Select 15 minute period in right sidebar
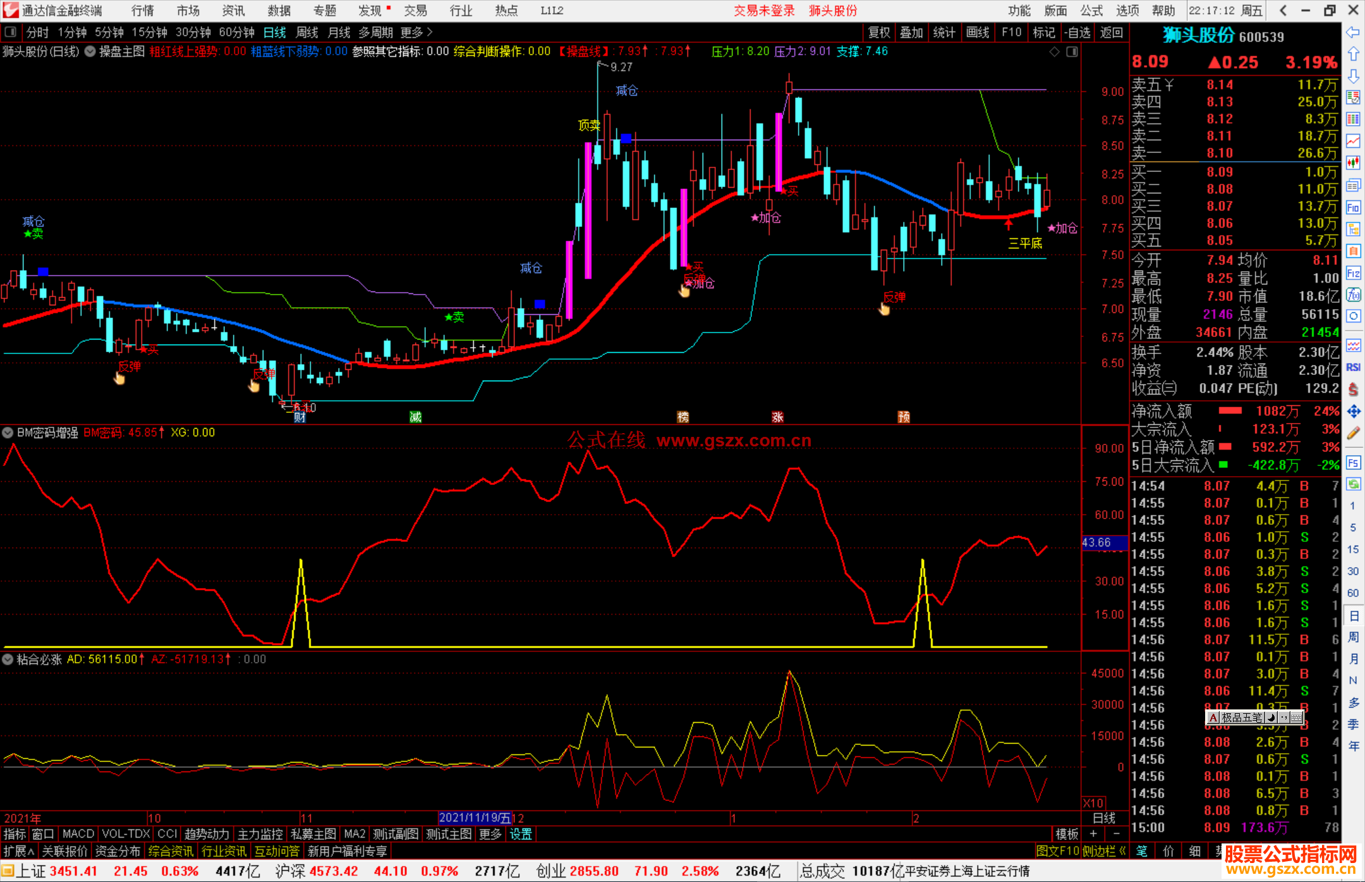The height and width of the screenshot is (882, 1365). pos(1353,549)
